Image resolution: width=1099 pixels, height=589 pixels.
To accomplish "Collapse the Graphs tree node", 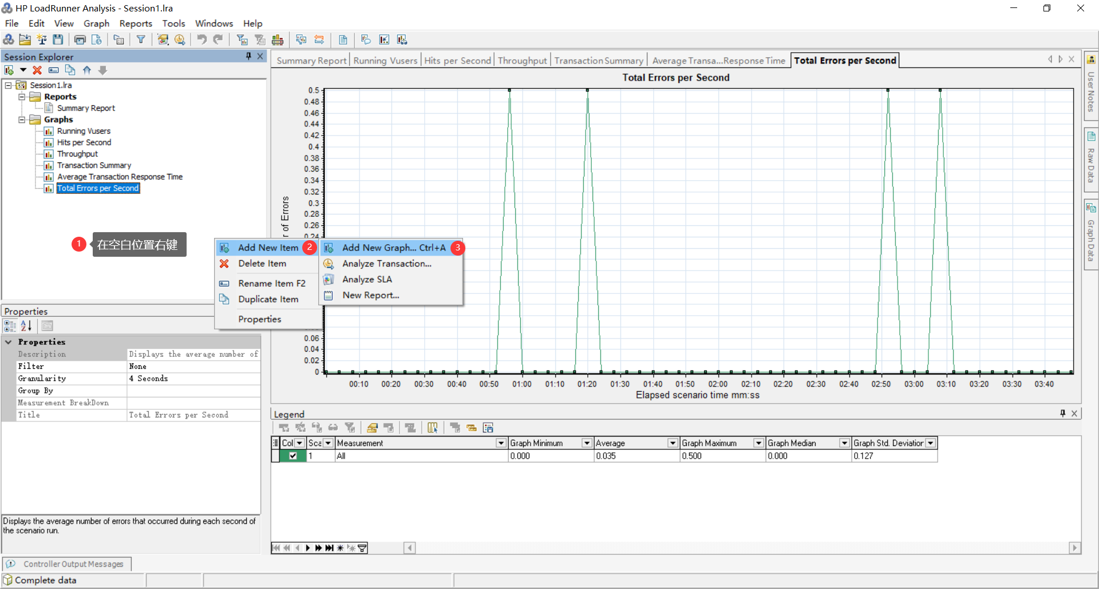I will [x=22, y=120].
